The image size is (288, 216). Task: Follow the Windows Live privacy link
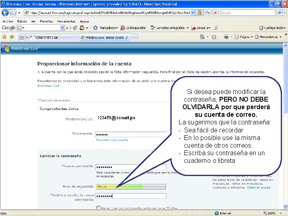[48, 86]
